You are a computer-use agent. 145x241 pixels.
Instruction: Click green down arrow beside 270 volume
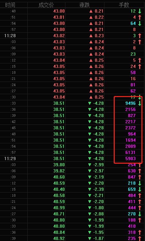click(140, 214)
